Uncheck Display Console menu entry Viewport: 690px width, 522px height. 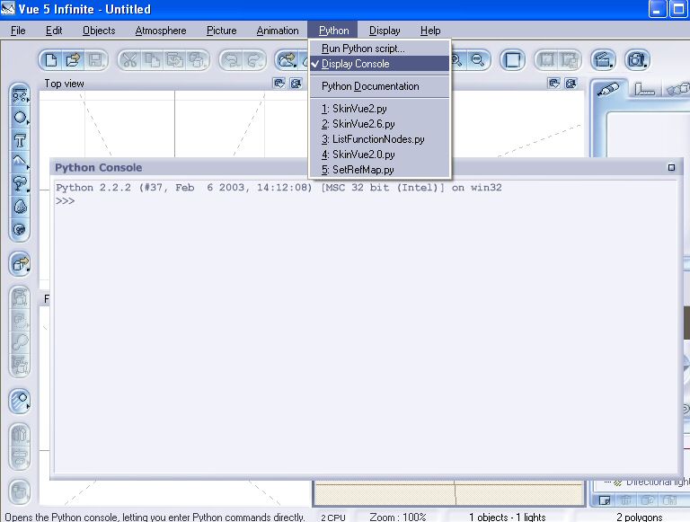pos(379,64)
